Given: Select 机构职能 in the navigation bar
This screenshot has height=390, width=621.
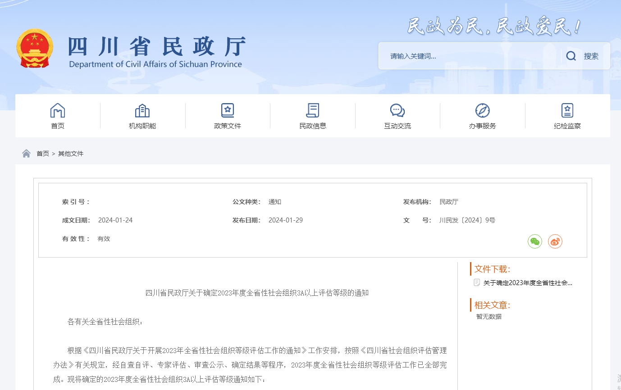Looking at the screenshot, I should (142, 126).
